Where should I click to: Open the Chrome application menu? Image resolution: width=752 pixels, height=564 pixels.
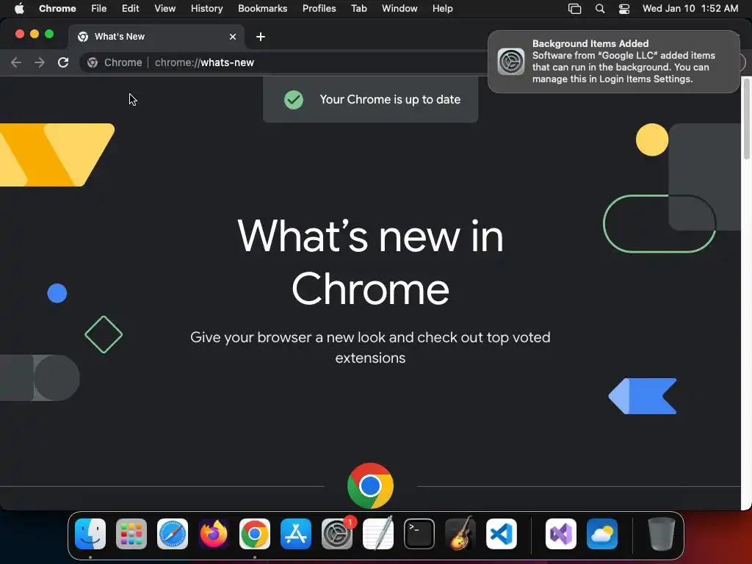tap(57, 8)
